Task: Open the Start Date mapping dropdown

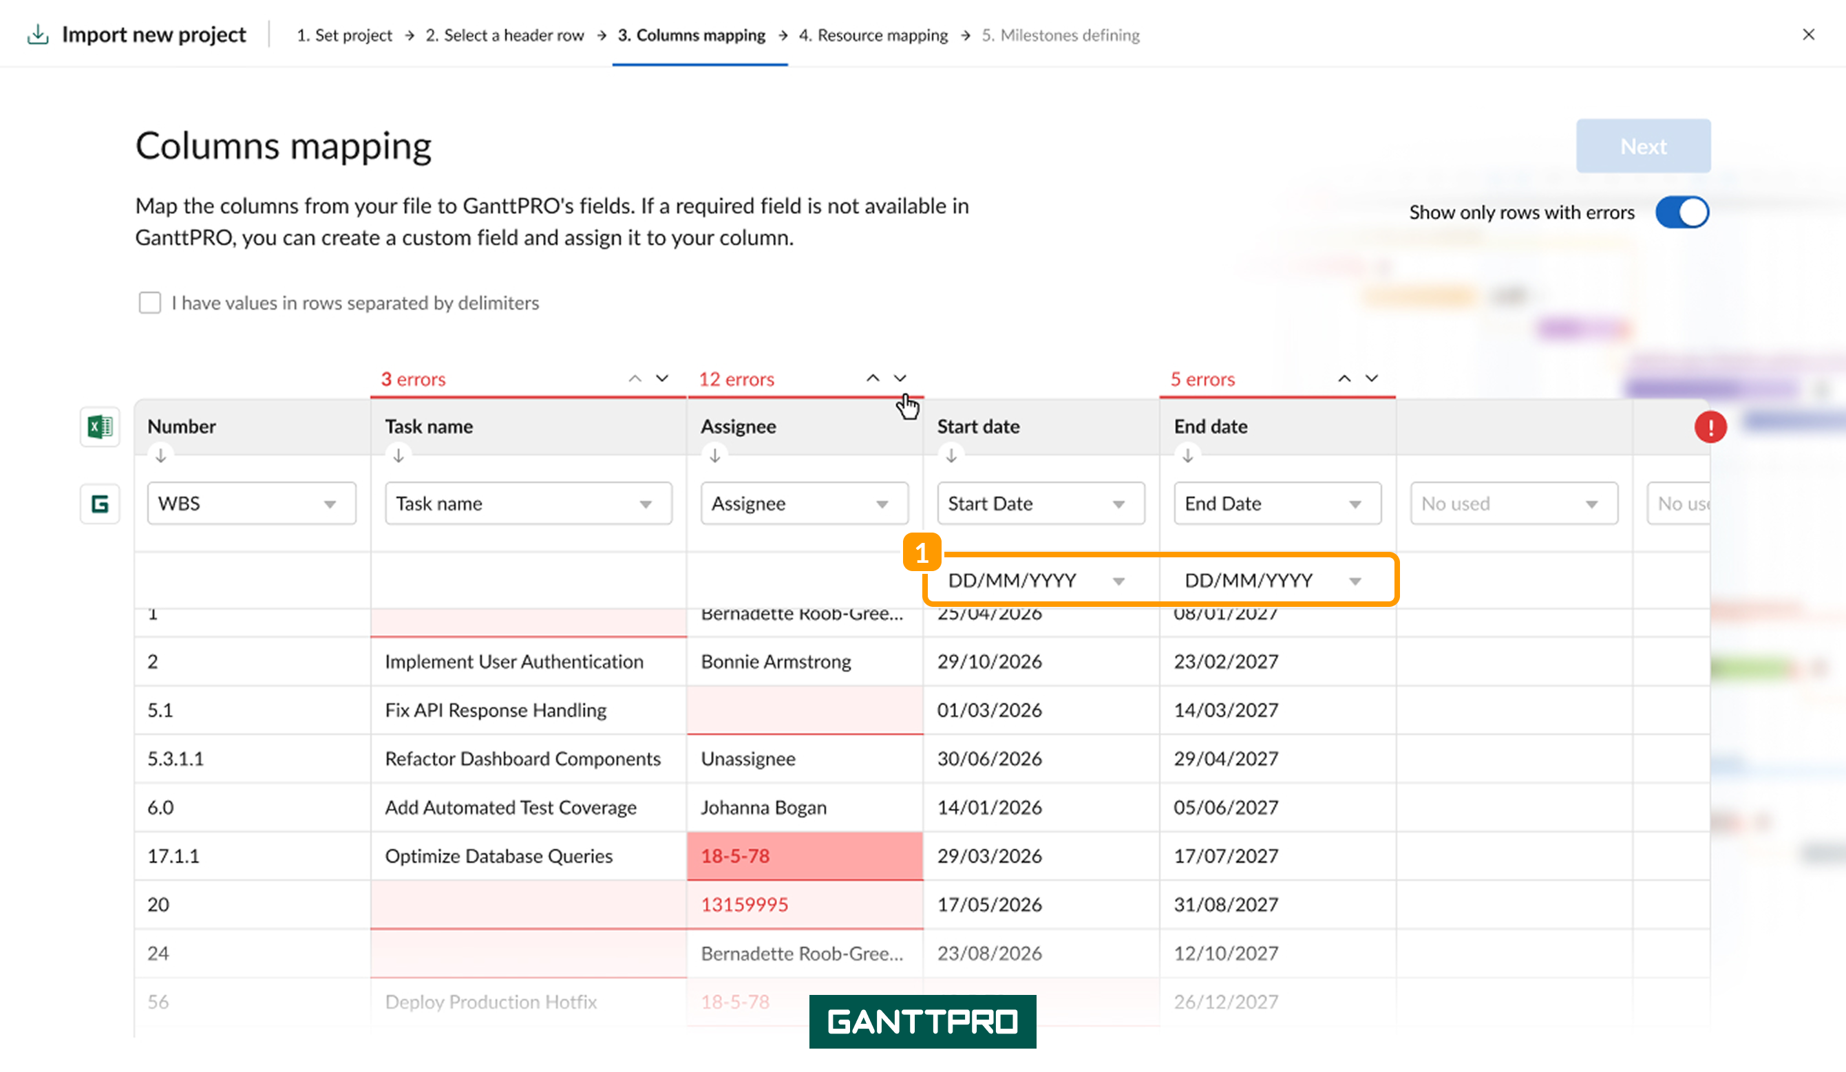Action: pos(1040,503)
